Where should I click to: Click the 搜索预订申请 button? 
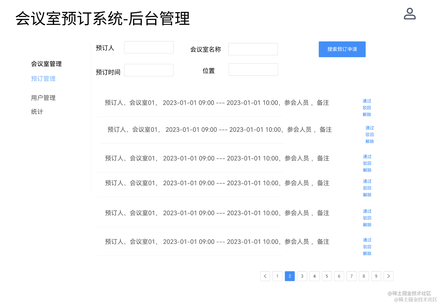pyautogui.click(x=342, y=49)
